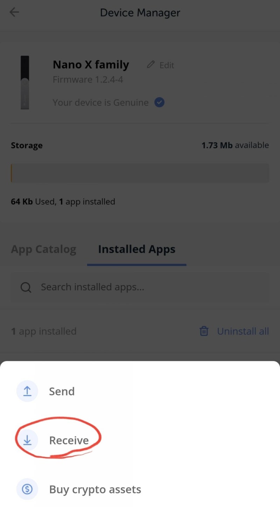Click the trash can uninstall icon
Image resolution: width=280 pixels, height=507 pixels.
204,331
